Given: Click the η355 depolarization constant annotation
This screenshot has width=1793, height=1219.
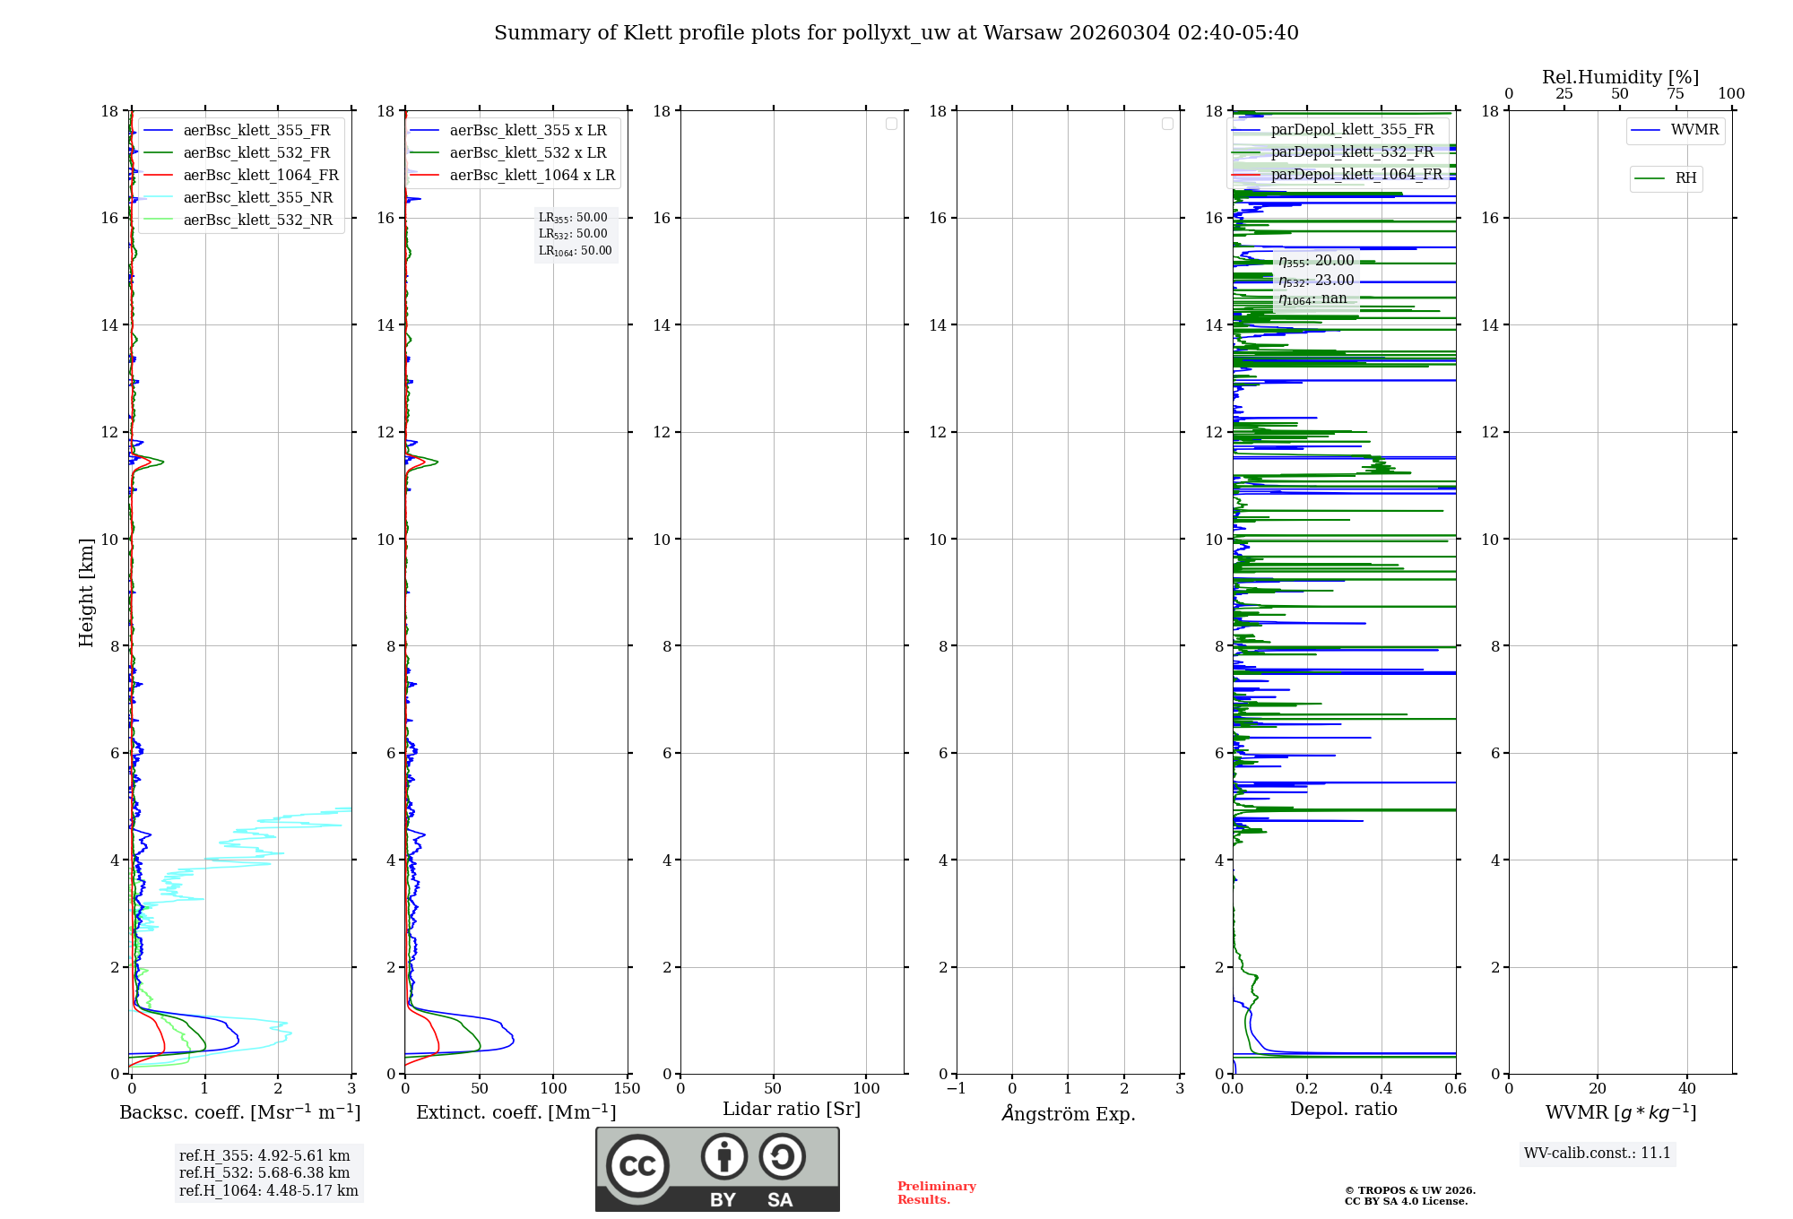Looking at the screenshot, I should [x=1315, y=262].
